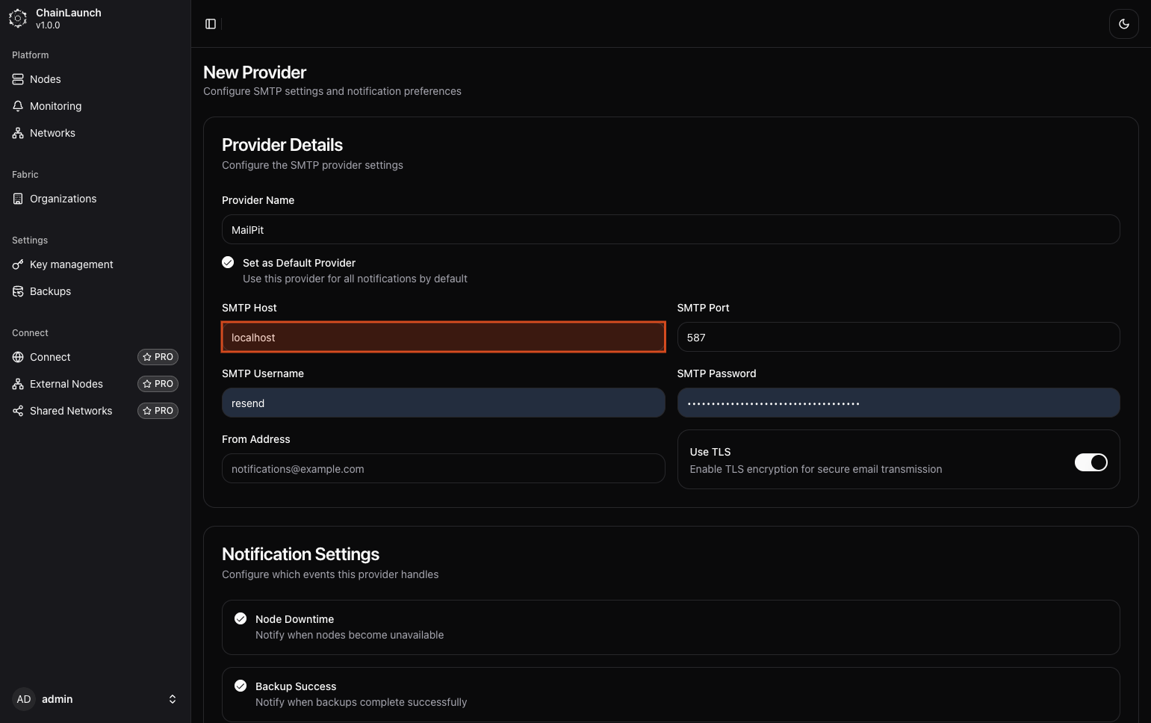Viewport: 1151px width, 723px height.
Task: Switch theme with the moon icon
Action: [x=1123, y=24]
